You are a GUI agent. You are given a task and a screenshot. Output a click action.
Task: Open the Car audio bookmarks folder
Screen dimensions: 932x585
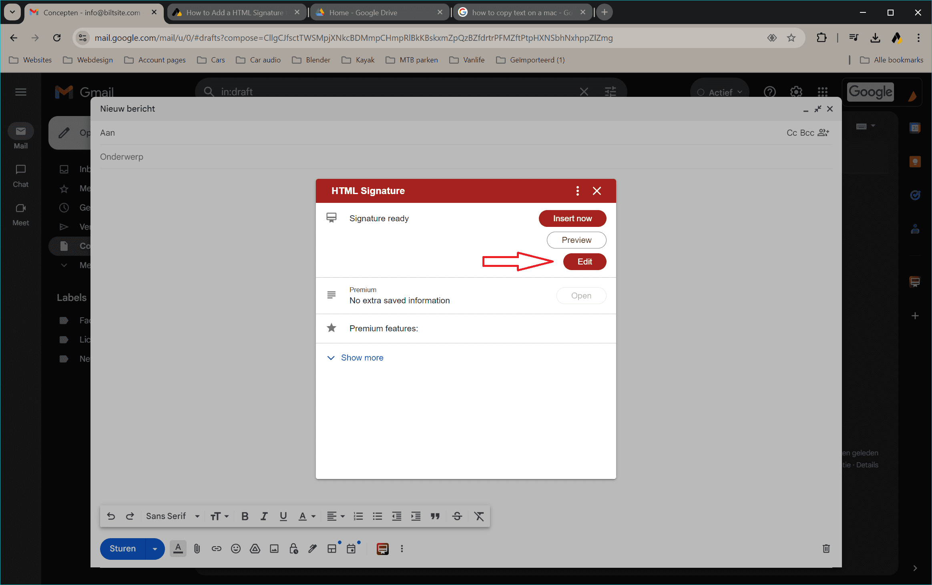tap(259, 60)
